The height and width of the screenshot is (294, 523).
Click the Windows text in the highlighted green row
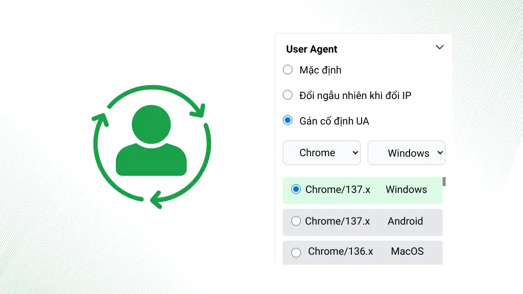point(406,189)
